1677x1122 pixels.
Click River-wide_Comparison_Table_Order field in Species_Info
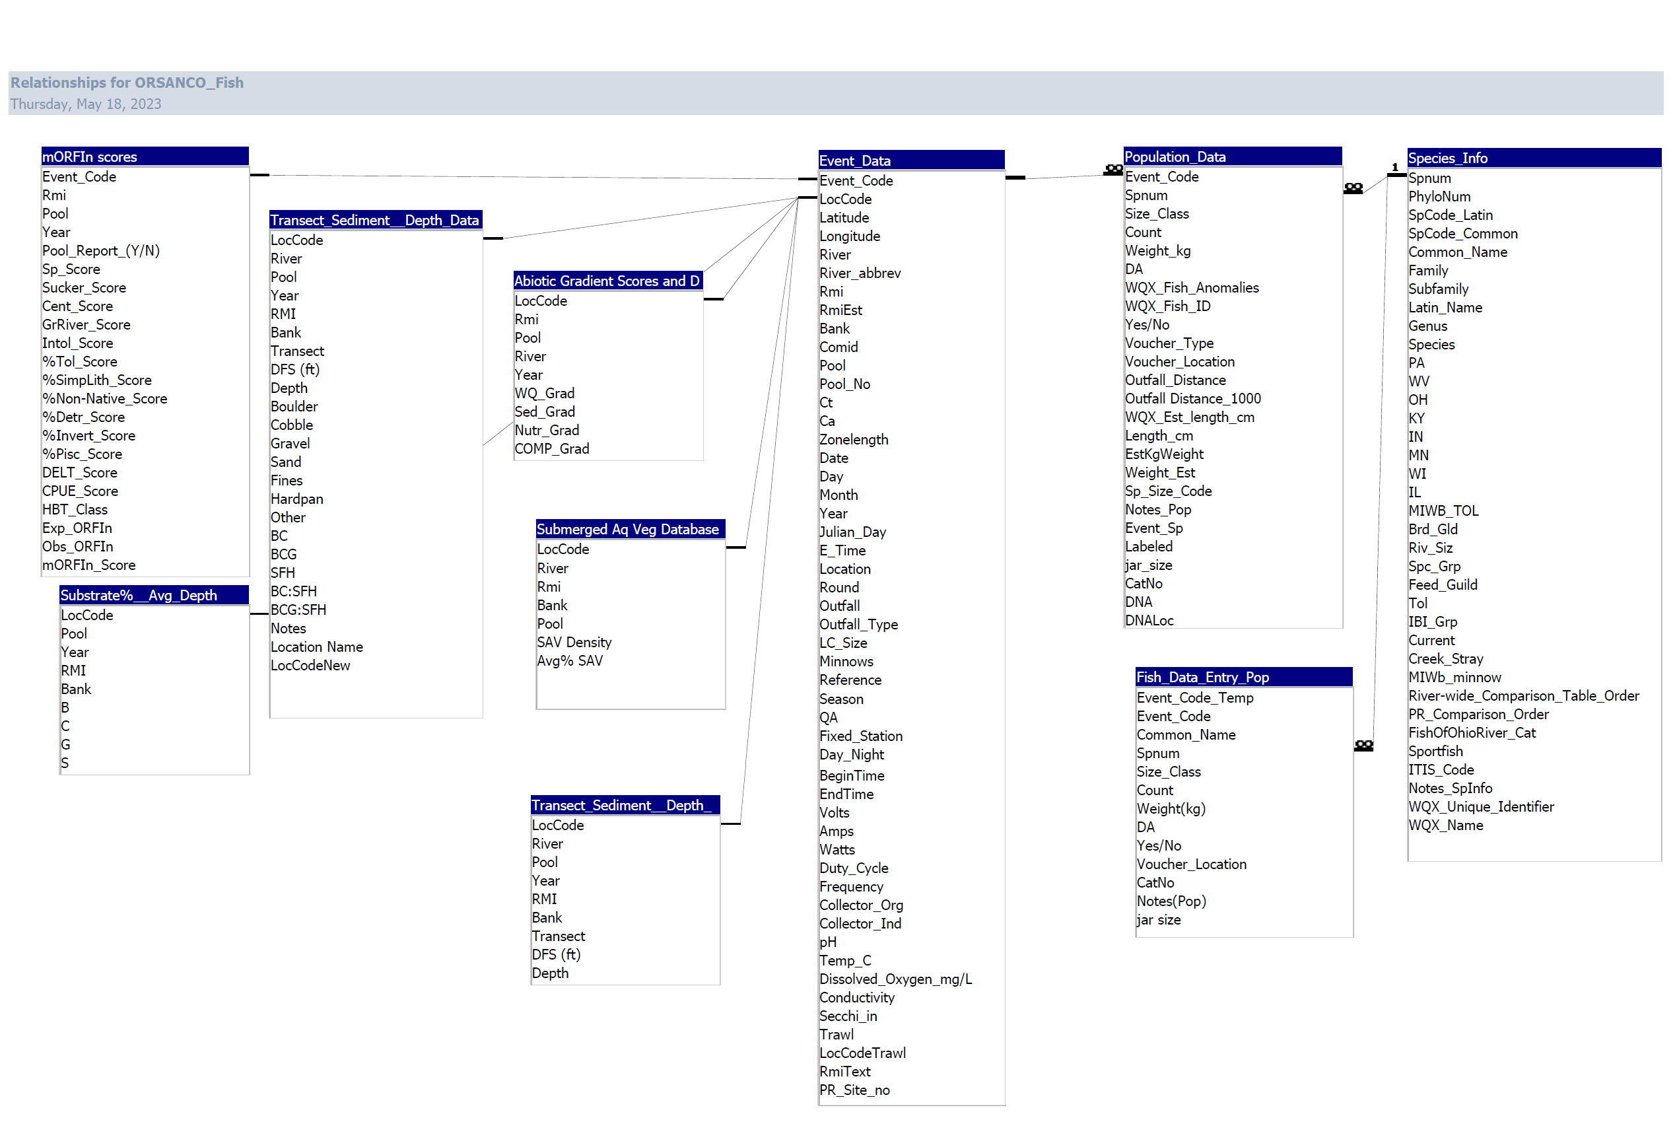tap(1523, 695)
